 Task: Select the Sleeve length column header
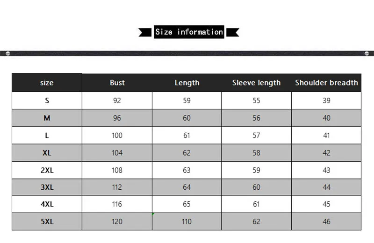pyautogui.click(x=256, y=83)
